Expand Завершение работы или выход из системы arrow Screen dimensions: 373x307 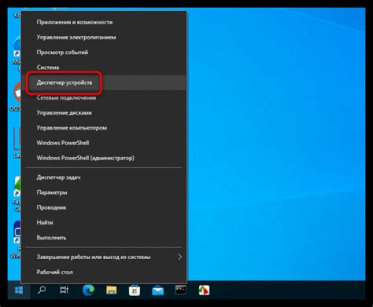point(179,257)
